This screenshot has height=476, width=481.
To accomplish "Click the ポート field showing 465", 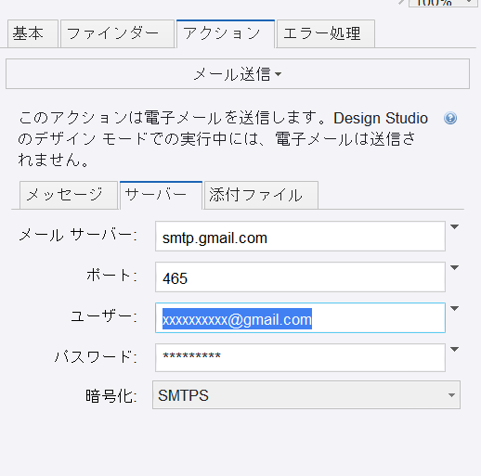I will 300,277.
